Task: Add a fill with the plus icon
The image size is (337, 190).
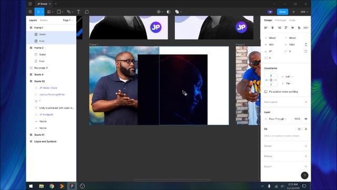Action: (x=306, y=129)
